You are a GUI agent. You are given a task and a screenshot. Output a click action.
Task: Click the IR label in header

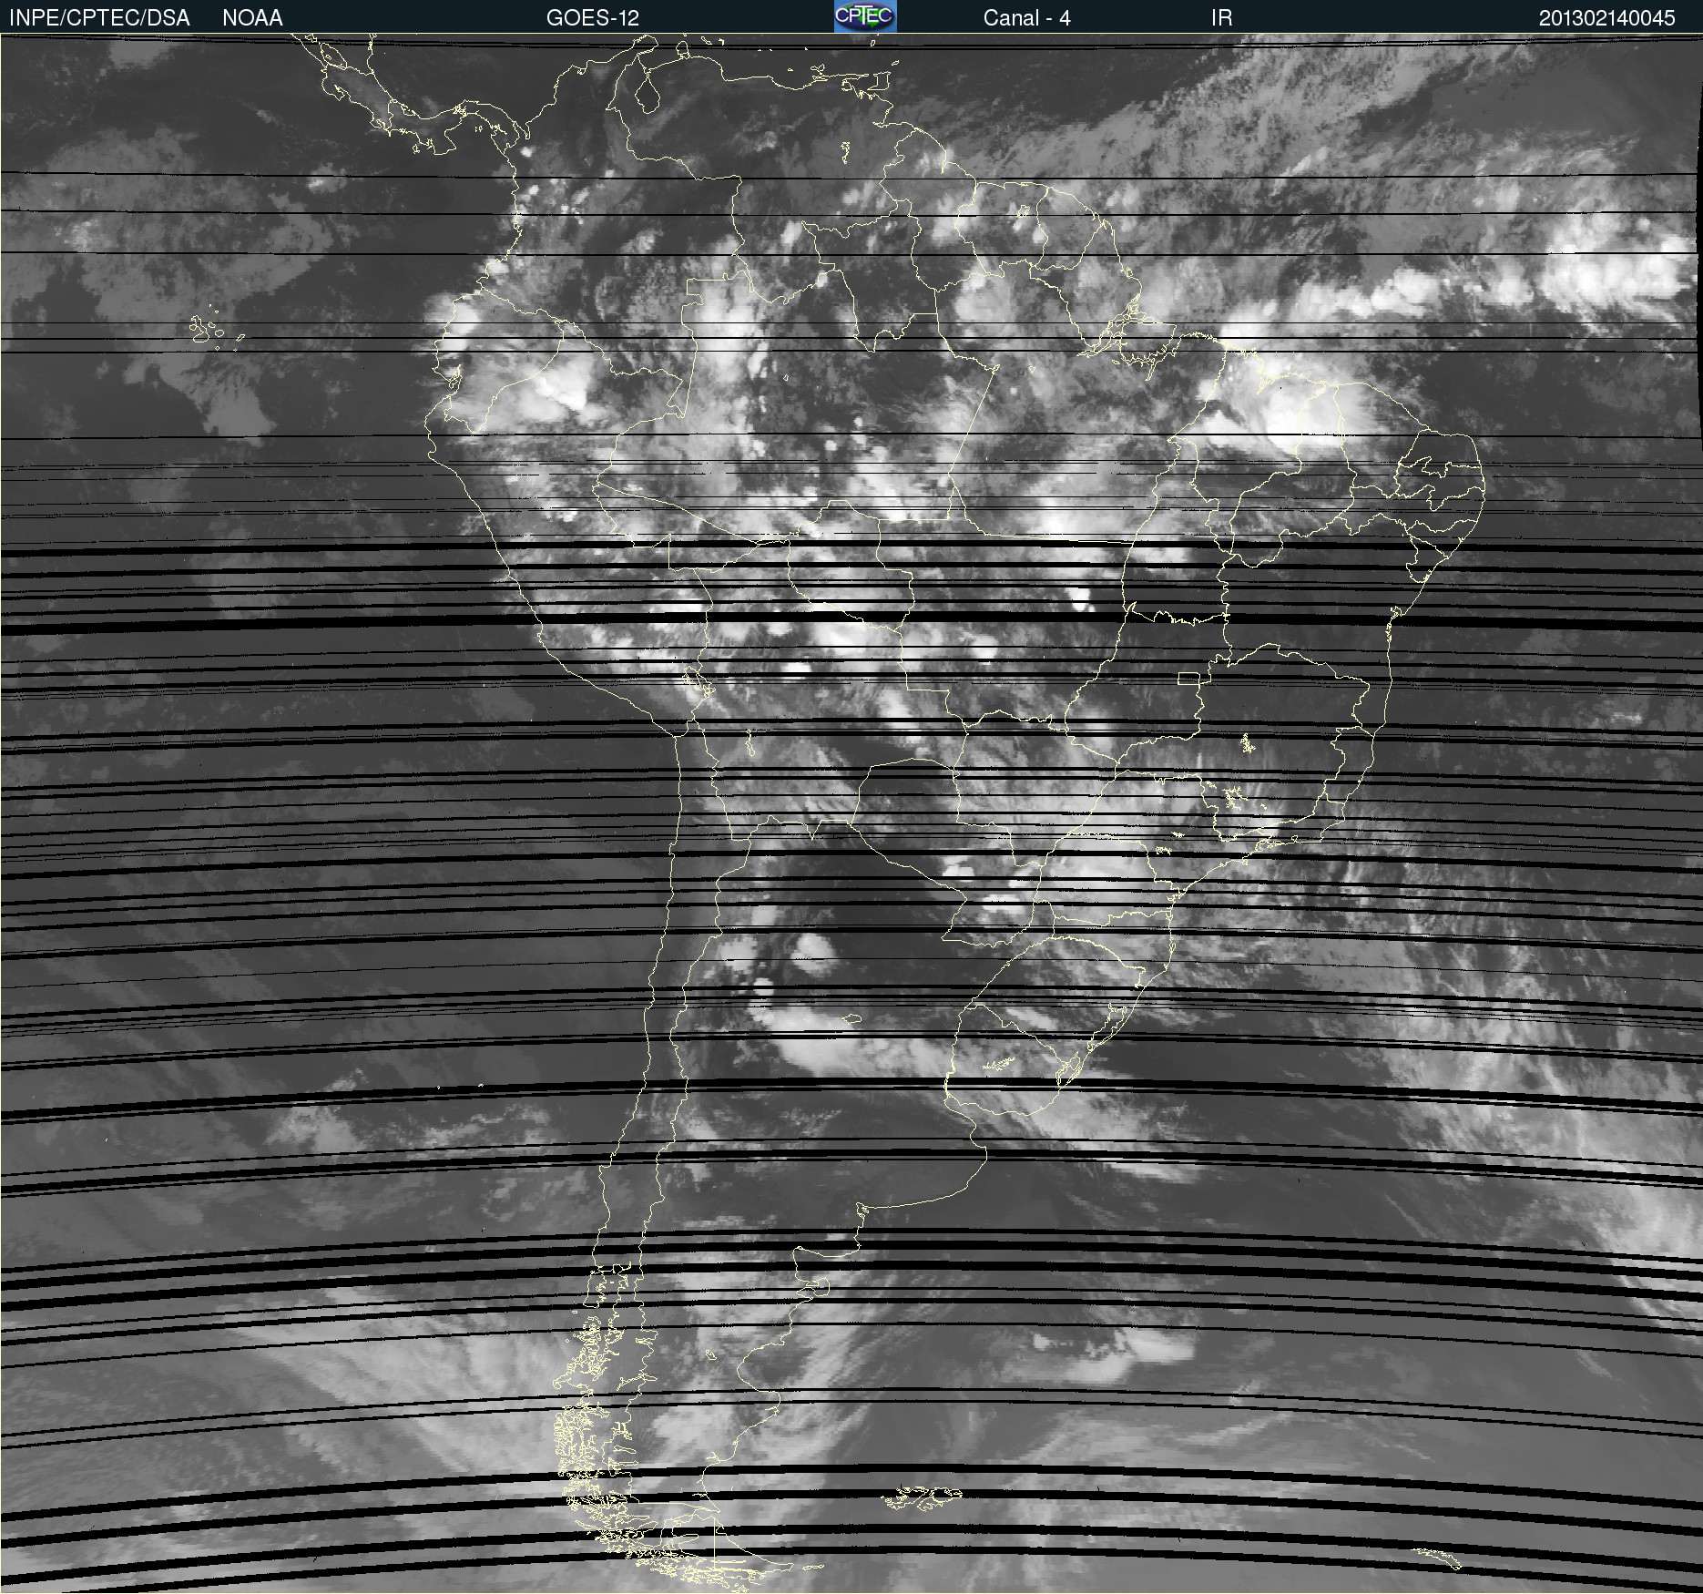pos(1221,18)
